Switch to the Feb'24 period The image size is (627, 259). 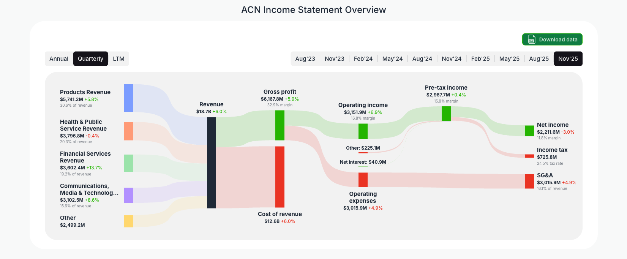click(x=363, y=58)
